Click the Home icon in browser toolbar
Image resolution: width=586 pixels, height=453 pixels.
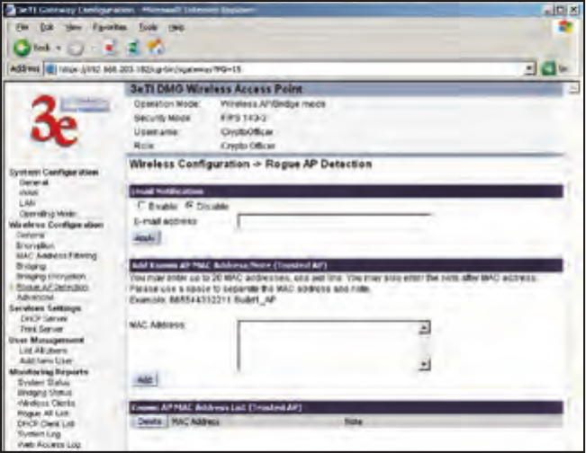coord(157,48)
